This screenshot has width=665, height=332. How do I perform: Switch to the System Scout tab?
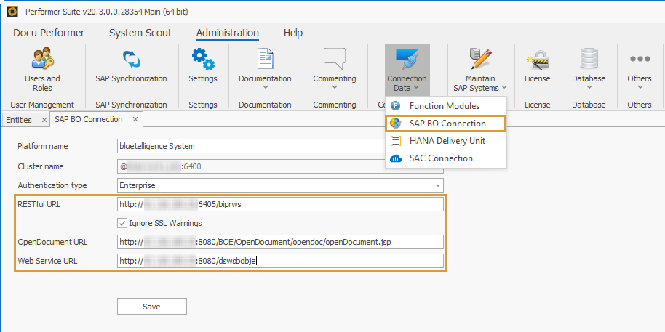coord(140,33)
